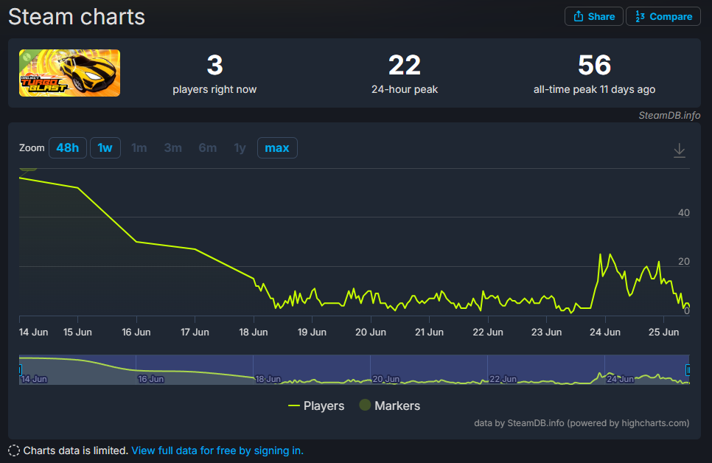Toggle the Markers series in legend
The height and width of the screenshot is (463, 712).
click(x=390, y=405)
